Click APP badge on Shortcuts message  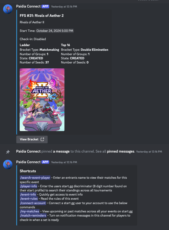click(x=45, y=162)
